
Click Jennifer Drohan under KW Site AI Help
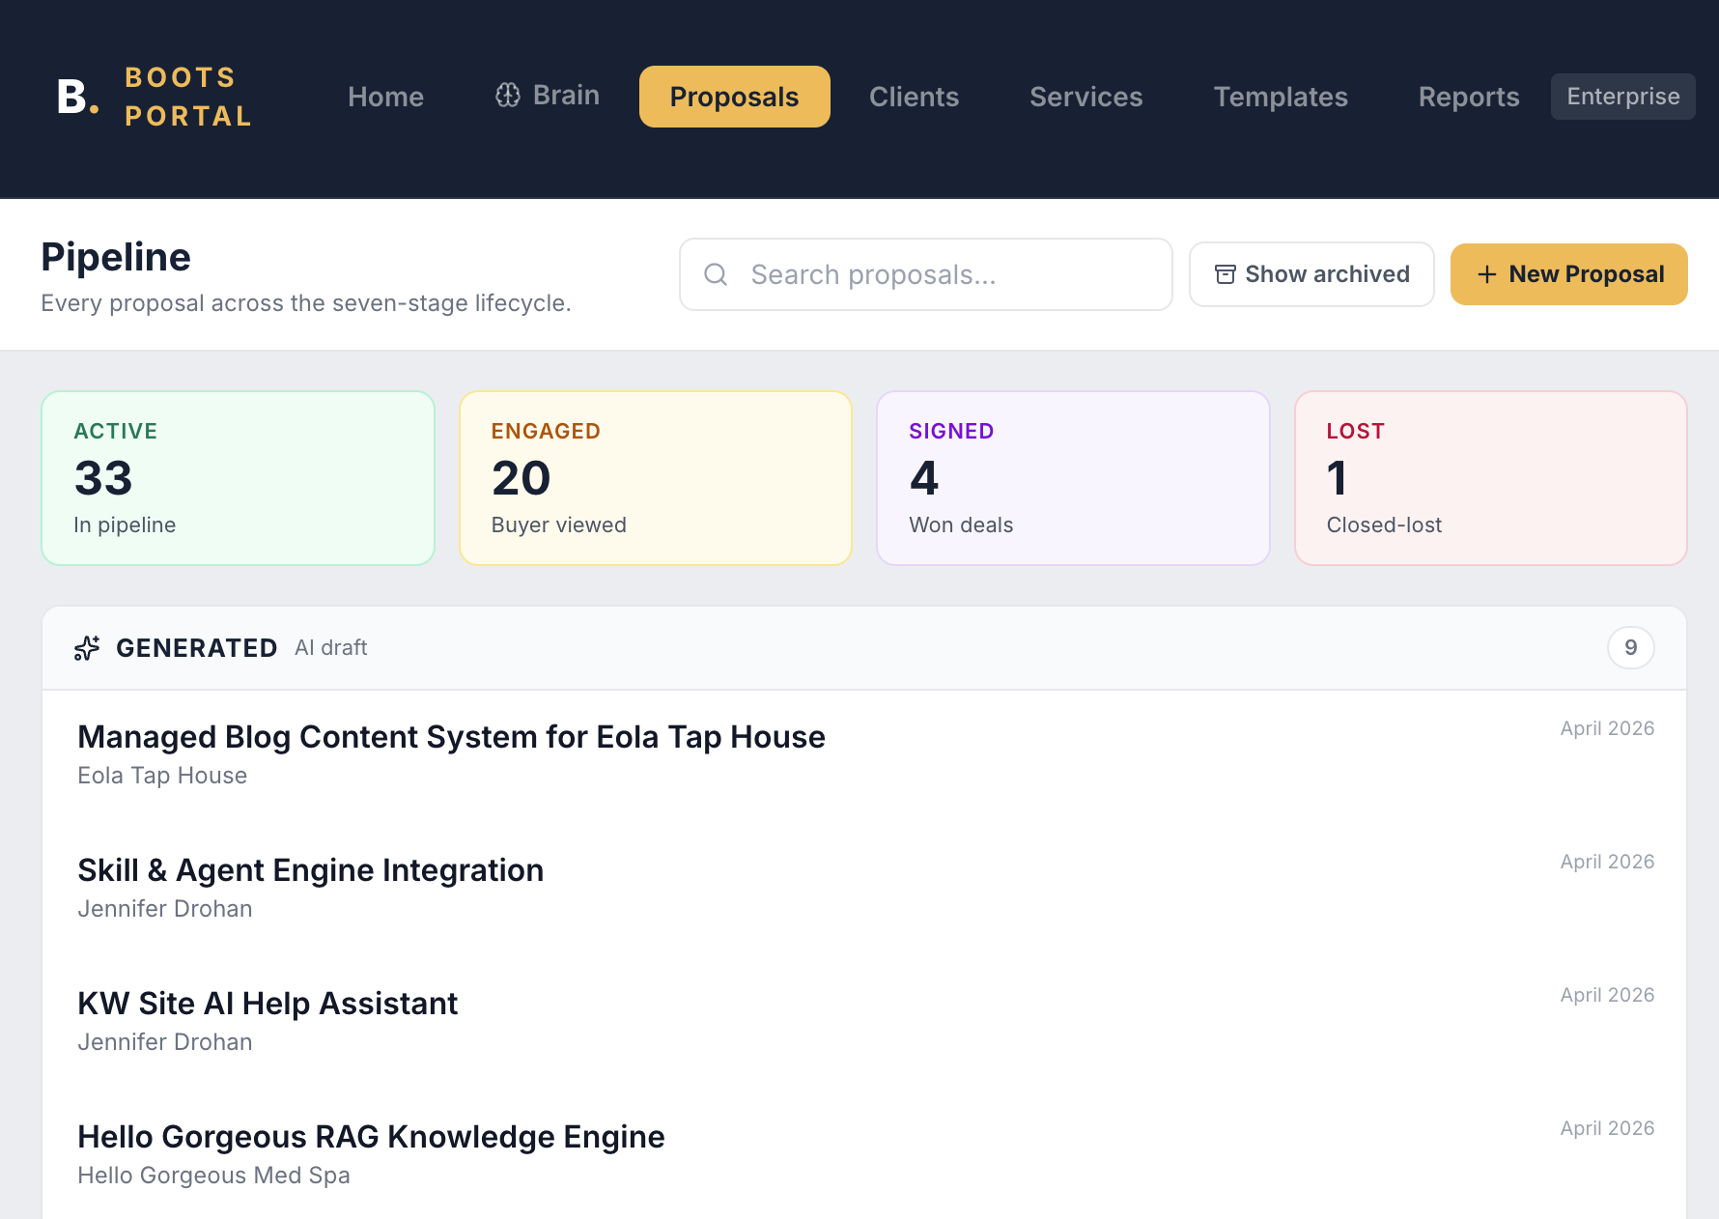point(165,1042)
